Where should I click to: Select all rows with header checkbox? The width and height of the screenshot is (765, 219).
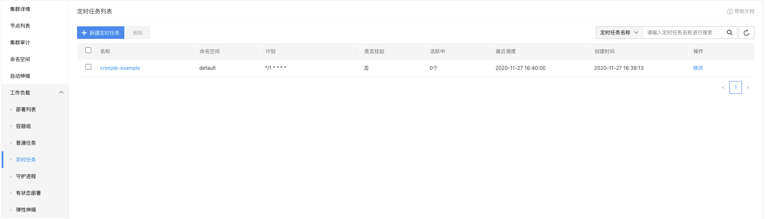pyautogui.click(x=88, y=50)
